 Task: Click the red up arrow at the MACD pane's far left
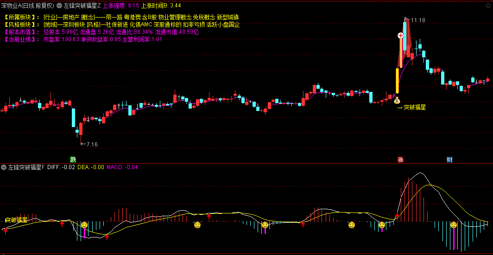coord(6,231)
